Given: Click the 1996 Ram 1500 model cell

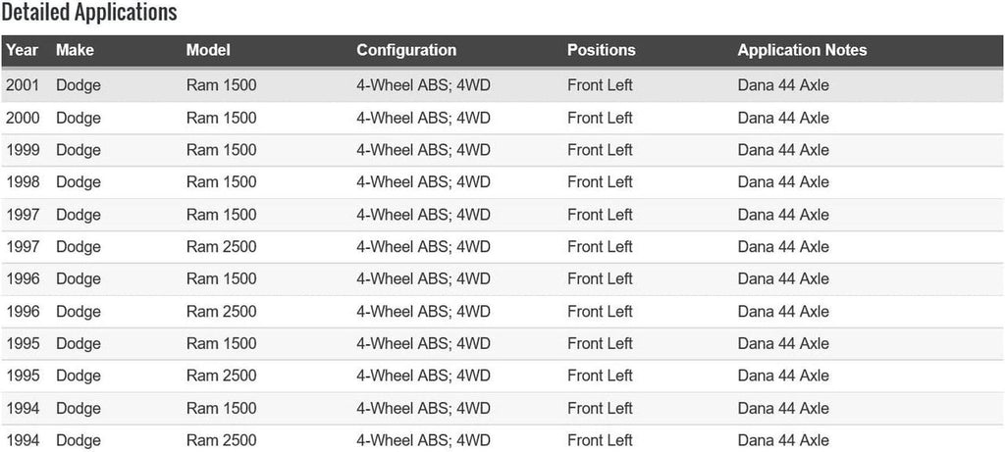Looking at the screenshot, I should [x=221, y=279].
